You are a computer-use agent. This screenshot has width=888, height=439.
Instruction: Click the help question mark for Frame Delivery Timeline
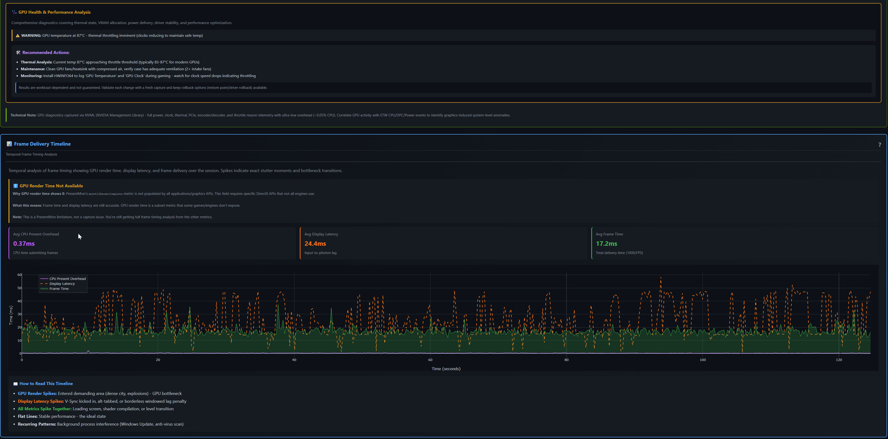pos(879,144)
